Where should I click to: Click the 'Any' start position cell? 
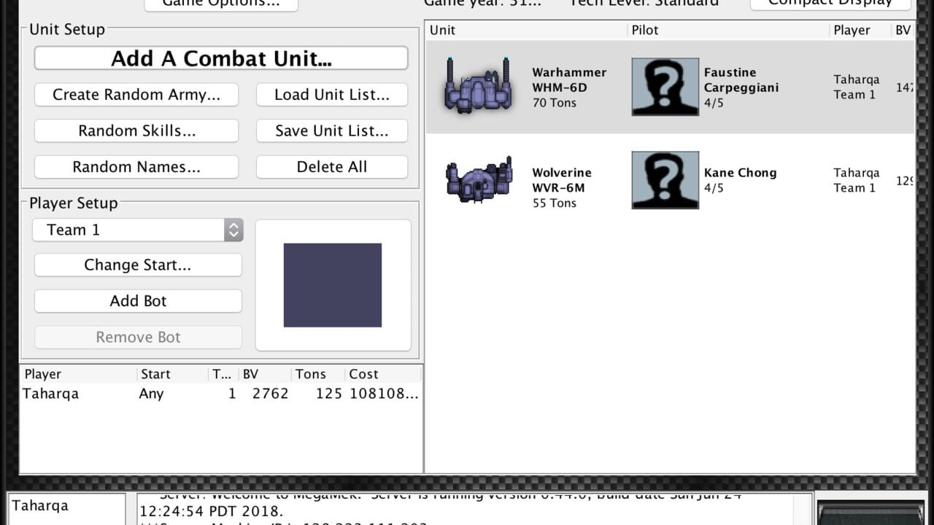coord(152,394)
